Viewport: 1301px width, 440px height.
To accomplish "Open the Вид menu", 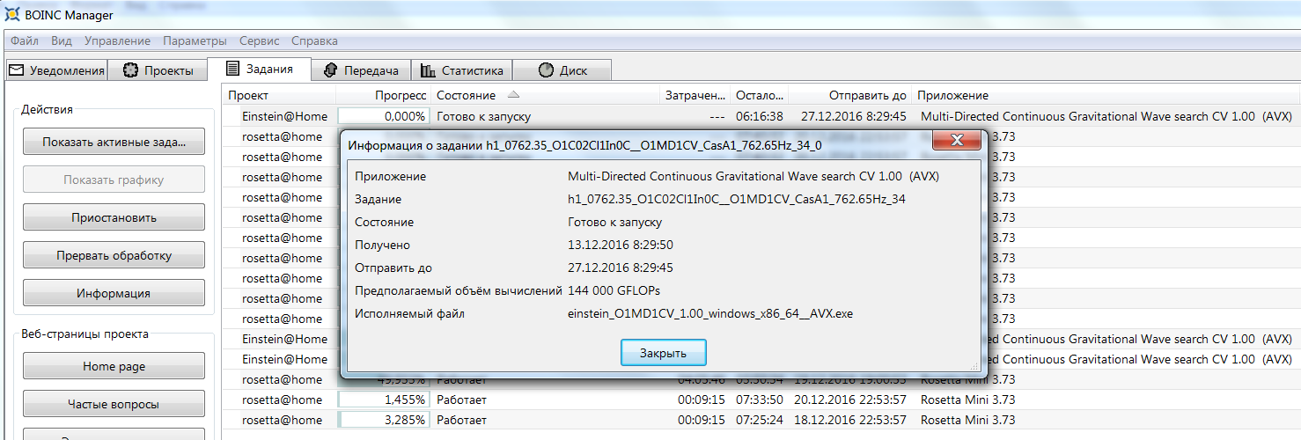I will coord(62,40).
